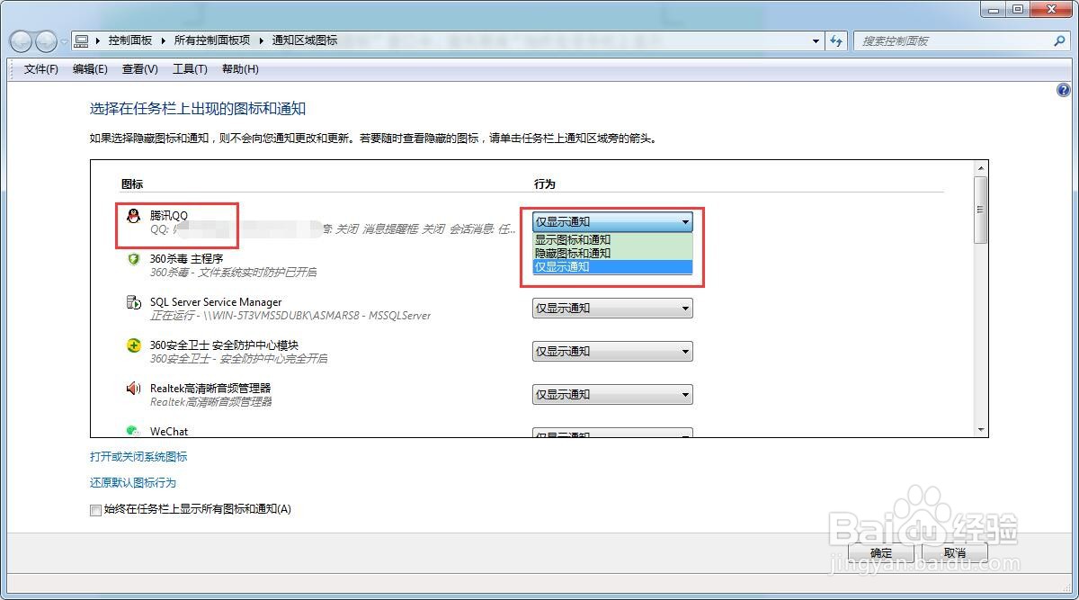The width and height of the screenshot is (1079, 600).
Task: Click the WeChat icon in the list
Action: (x=133, y=432)
